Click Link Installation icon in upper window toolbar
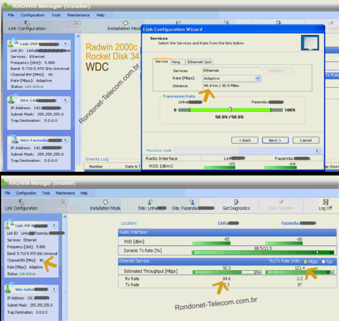339x321 pixels. (77, 22)
